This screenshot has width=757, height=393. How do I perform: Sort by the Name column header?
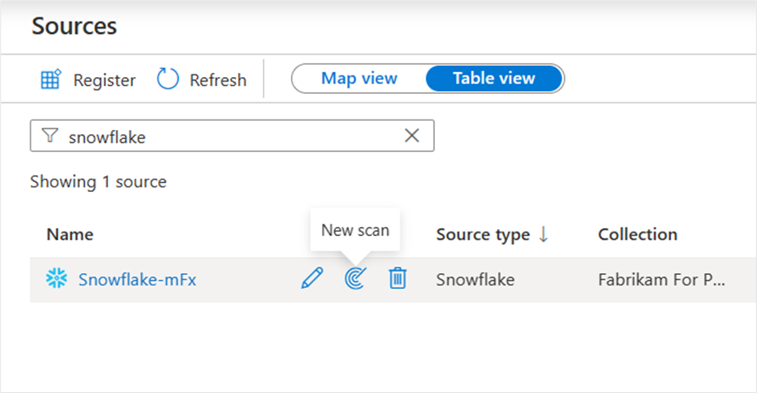tap(69, 234)
